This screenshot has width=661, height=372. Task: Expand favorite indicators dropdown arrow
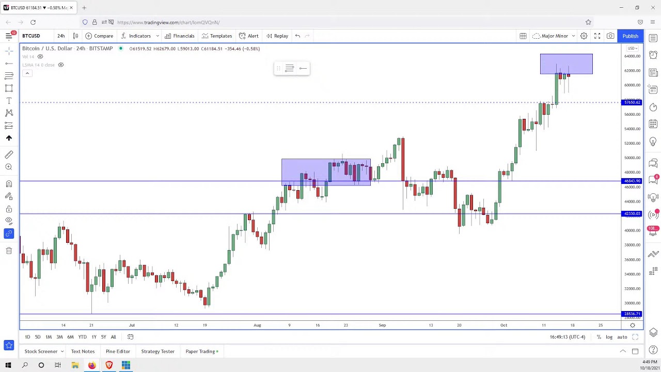(157, 36)
